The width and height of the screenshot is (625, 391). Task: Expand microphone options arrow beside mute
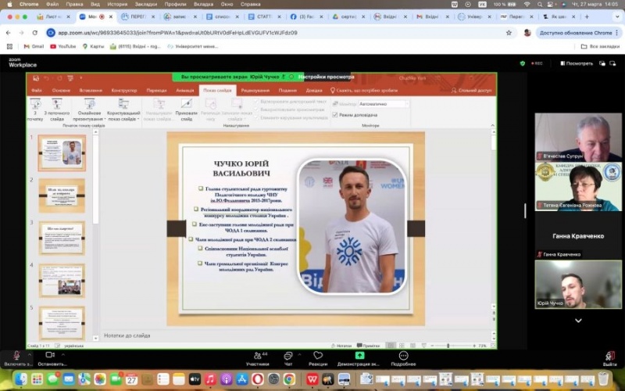pyautogui.click(x=31, y=353)
